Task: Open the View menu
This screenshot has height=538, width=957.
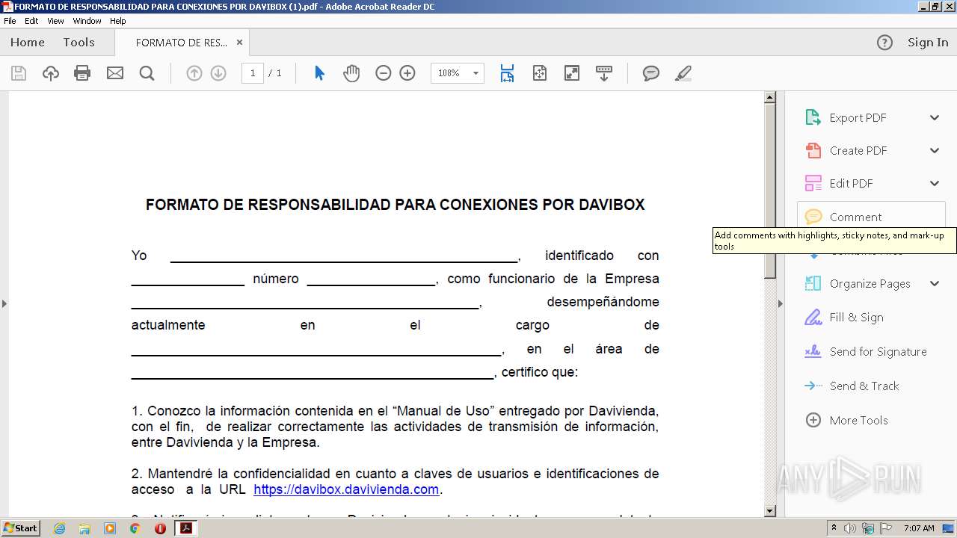Action: click(x=55, y=21)
